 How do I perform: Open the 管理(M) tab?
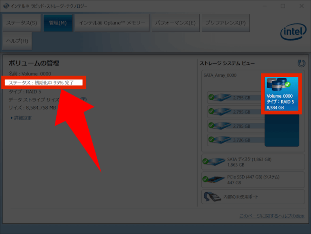pos(58,23)
